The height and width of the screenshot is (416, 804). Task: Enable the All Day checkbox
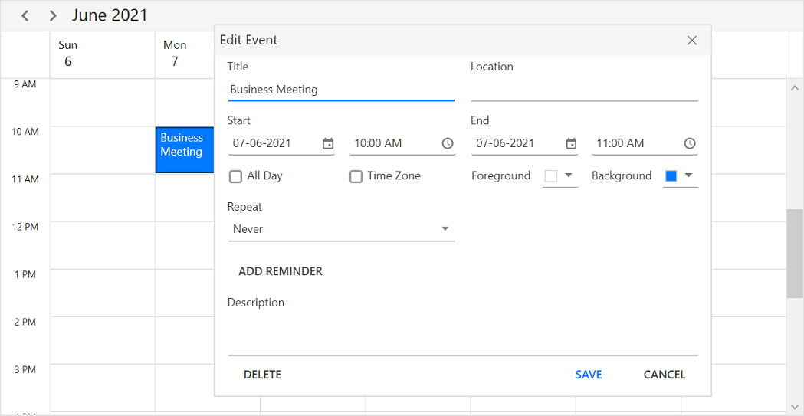[x=236, y=177]
